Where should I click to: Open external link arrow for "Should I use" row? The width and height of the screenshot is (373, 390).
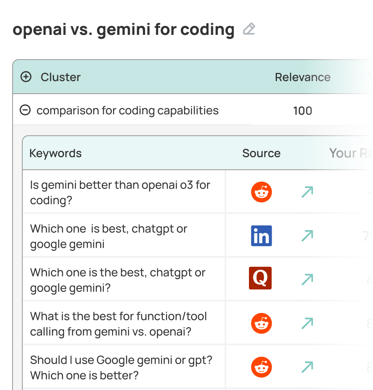point(307,367)
